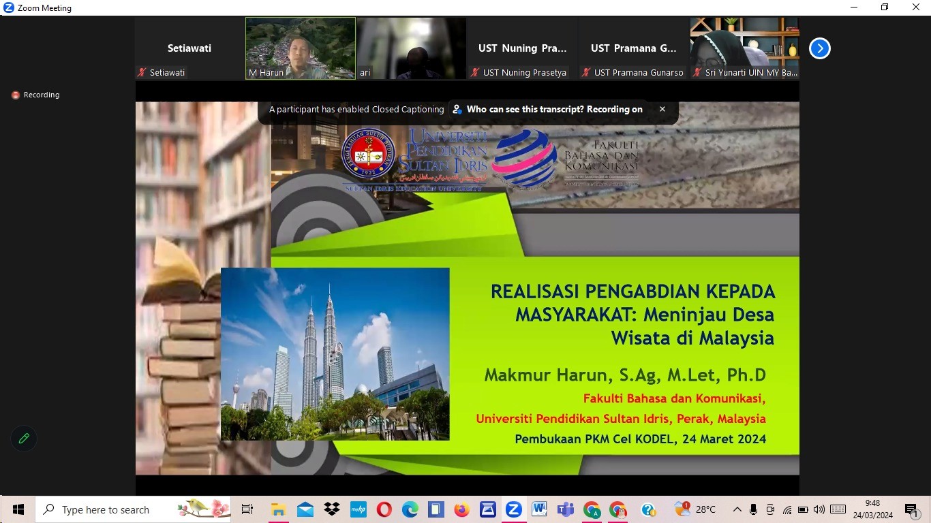Open File Explorer from taskbar
This screenshot has height=523, width=931.
pos(278,509)
